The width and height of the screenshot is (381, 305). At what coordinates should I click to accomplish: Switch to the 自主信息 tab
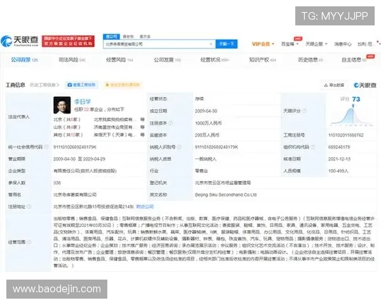(x=354, y=60)
